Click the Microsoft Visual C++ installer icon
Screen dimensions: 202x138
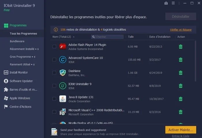click(63, 112)
